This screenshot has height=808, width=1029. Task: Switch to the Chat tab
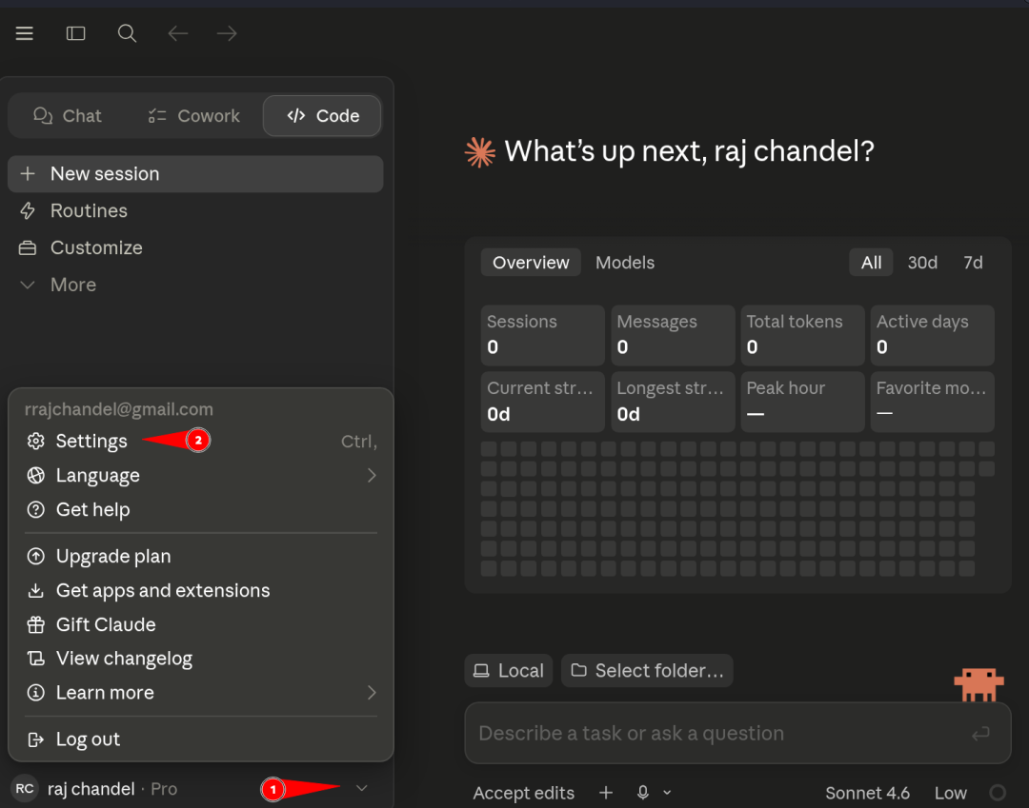coord(68,116)
